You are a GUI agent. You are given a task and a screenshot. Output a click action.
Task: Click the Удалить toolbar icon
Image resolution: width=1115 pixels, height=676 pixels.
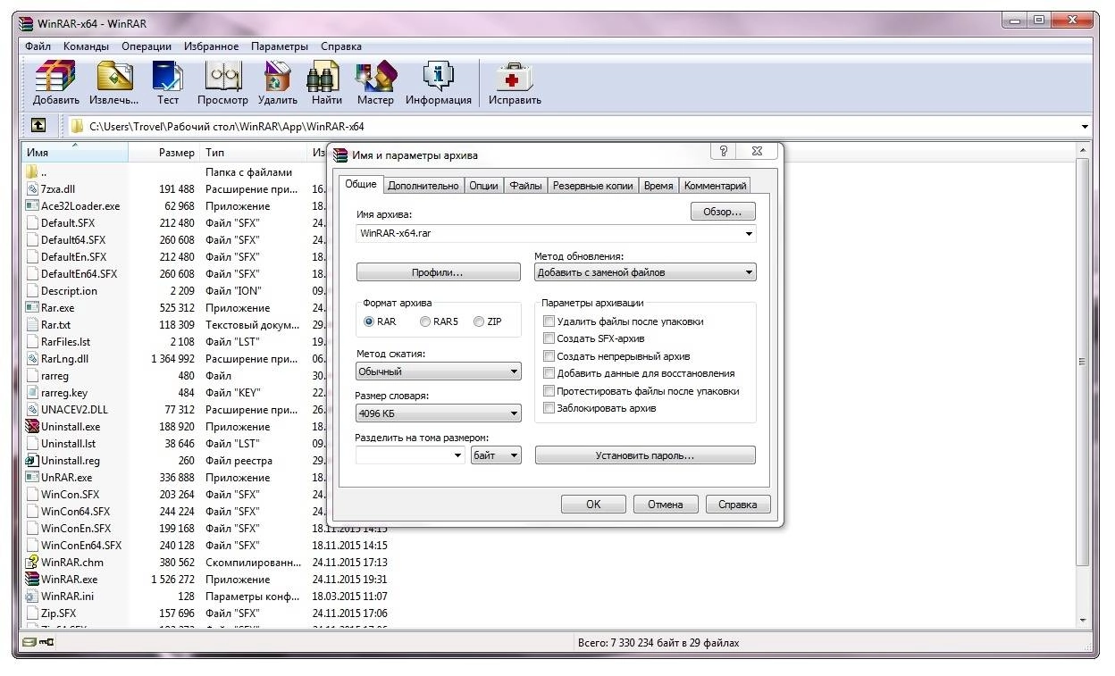tap(278, 77)
